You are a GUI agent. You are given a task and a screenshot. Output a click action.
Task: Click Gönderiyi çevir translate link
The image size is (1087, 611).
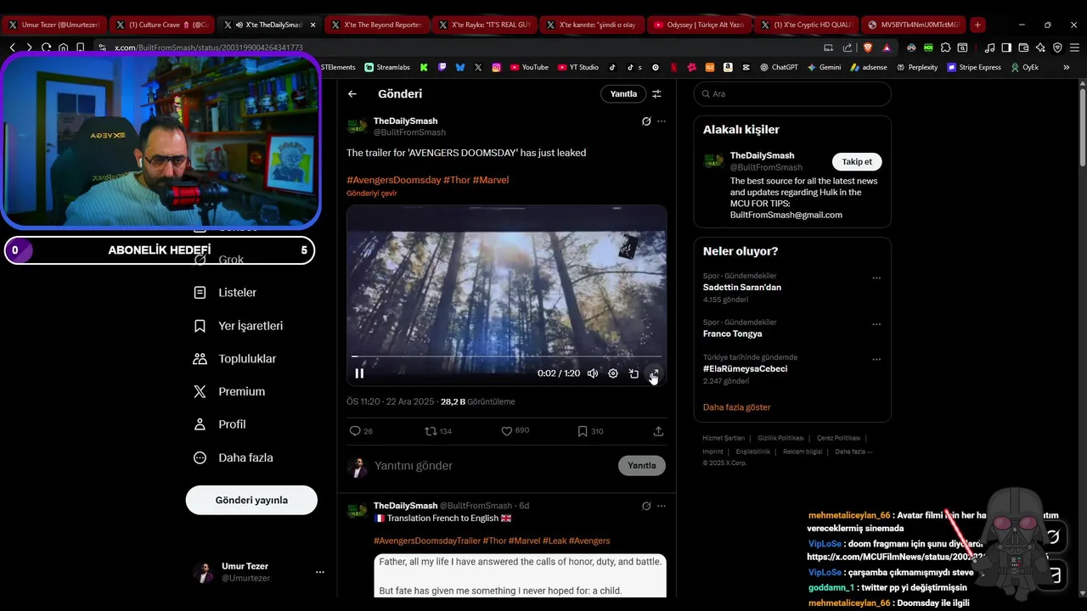coord(372,193)
